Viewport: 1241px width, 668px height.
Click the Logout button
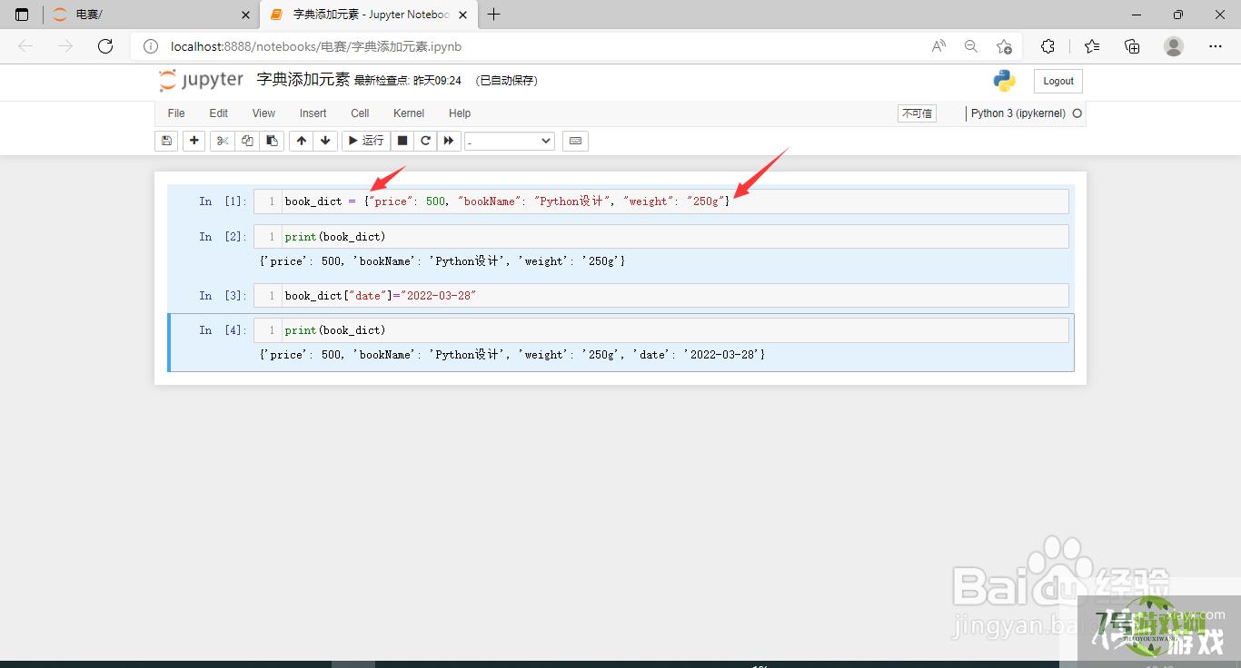(1058, 81)
